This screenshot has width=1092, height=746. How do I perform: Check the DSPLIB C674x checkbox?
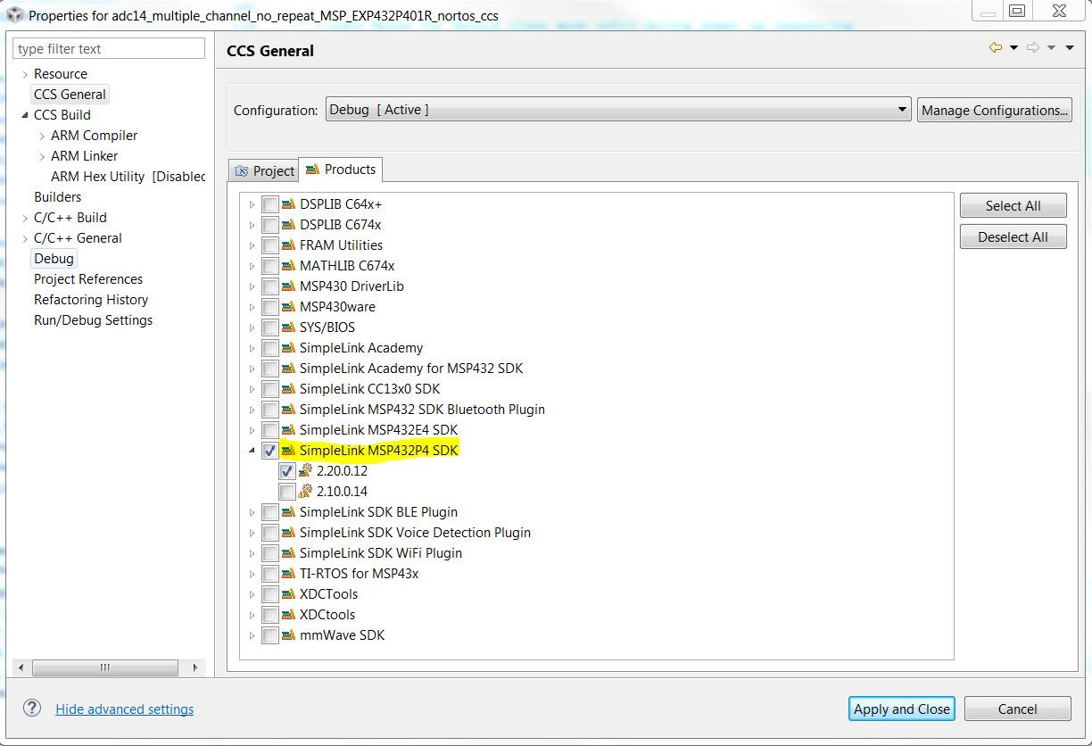[x=270, y=225]
